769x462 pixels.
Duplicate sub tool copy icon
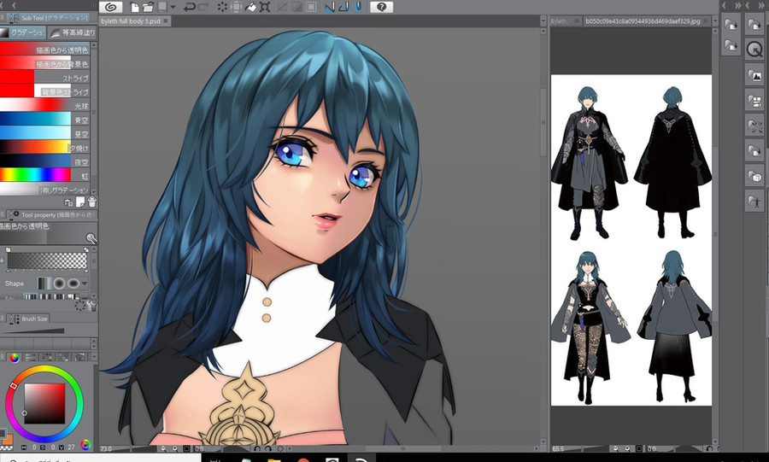(x=68, y=202)
